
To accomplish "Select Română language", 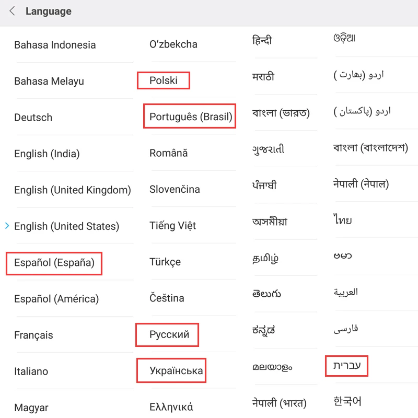I will (x=169, y=153).
